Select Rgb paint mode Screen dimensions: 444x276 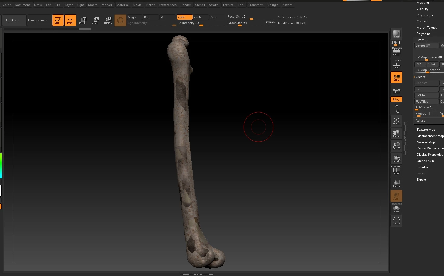coord(151,17)
